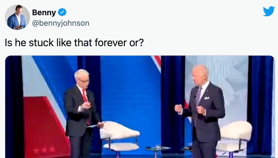Open the Benny display name link
Viewport: 278px width, 158px height.
tap(44, 12)
